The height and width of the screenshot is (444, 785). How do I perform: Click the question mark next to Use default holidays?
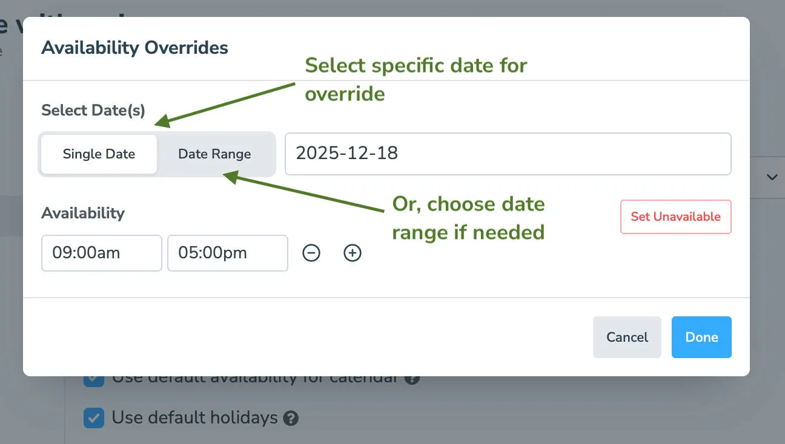[290, 418]
